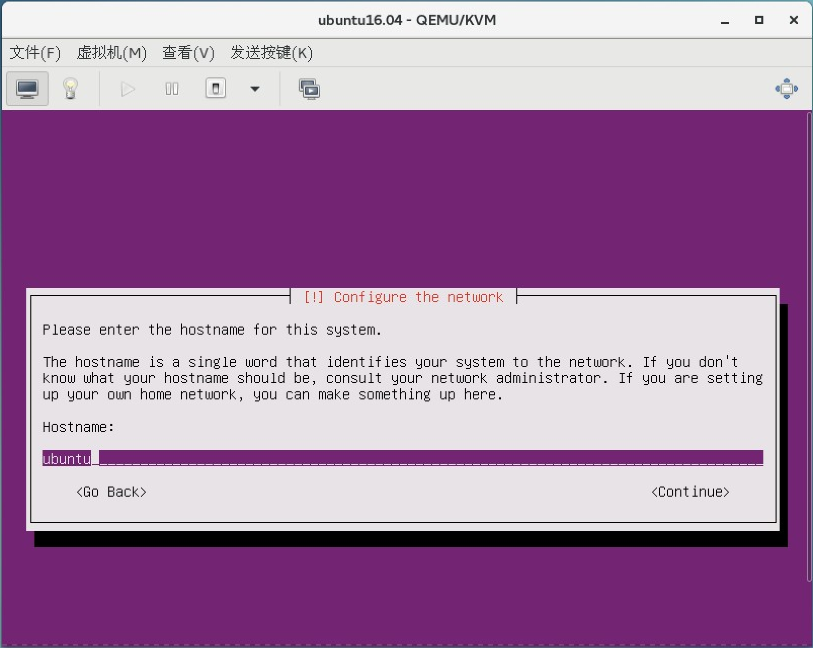Image resolution: width=813 pixels, height=648 pixels.
Task: Shut down the virtual machine power icon
Action: pos(216,89)
